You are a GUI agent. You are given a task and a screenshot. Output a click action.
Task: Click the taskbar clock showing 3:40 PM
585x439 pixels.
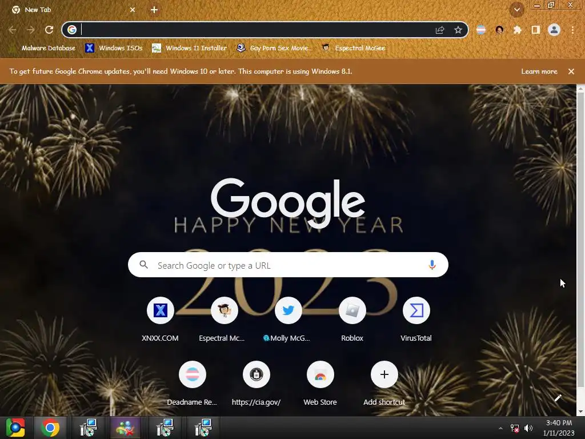[x=559, y=428]
